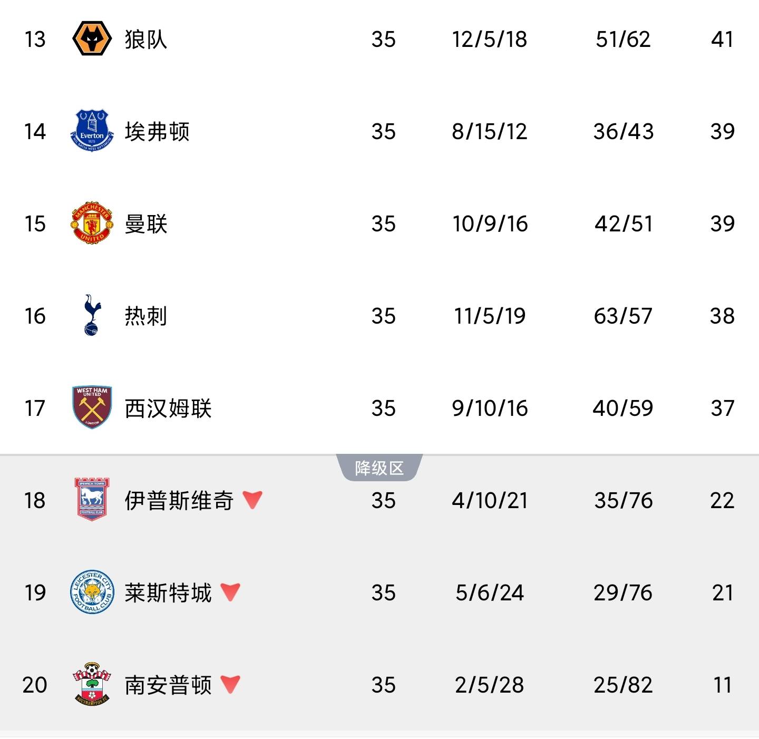The width and height of the screenshot is (759, 739).
Task: Click the Tottenham cockerel logo
Action: tap(92, 316)
